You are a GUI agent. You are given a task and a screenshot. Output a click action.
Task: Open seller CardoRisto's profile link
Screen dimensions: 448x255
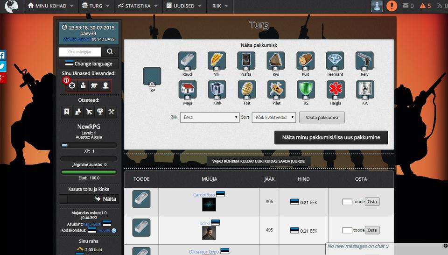204,194
